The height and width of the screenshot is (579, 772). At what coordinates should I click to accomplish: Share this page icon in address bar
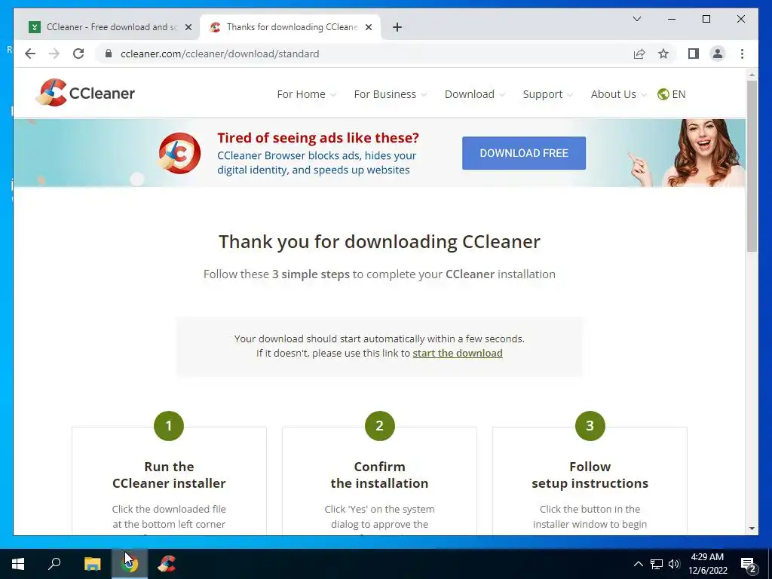(x=639, y=54)
